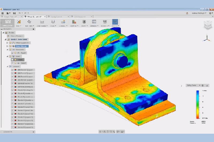Open the Results toolbar tool
The width and height of the screenshot is (214, 142).
point(105,23)
